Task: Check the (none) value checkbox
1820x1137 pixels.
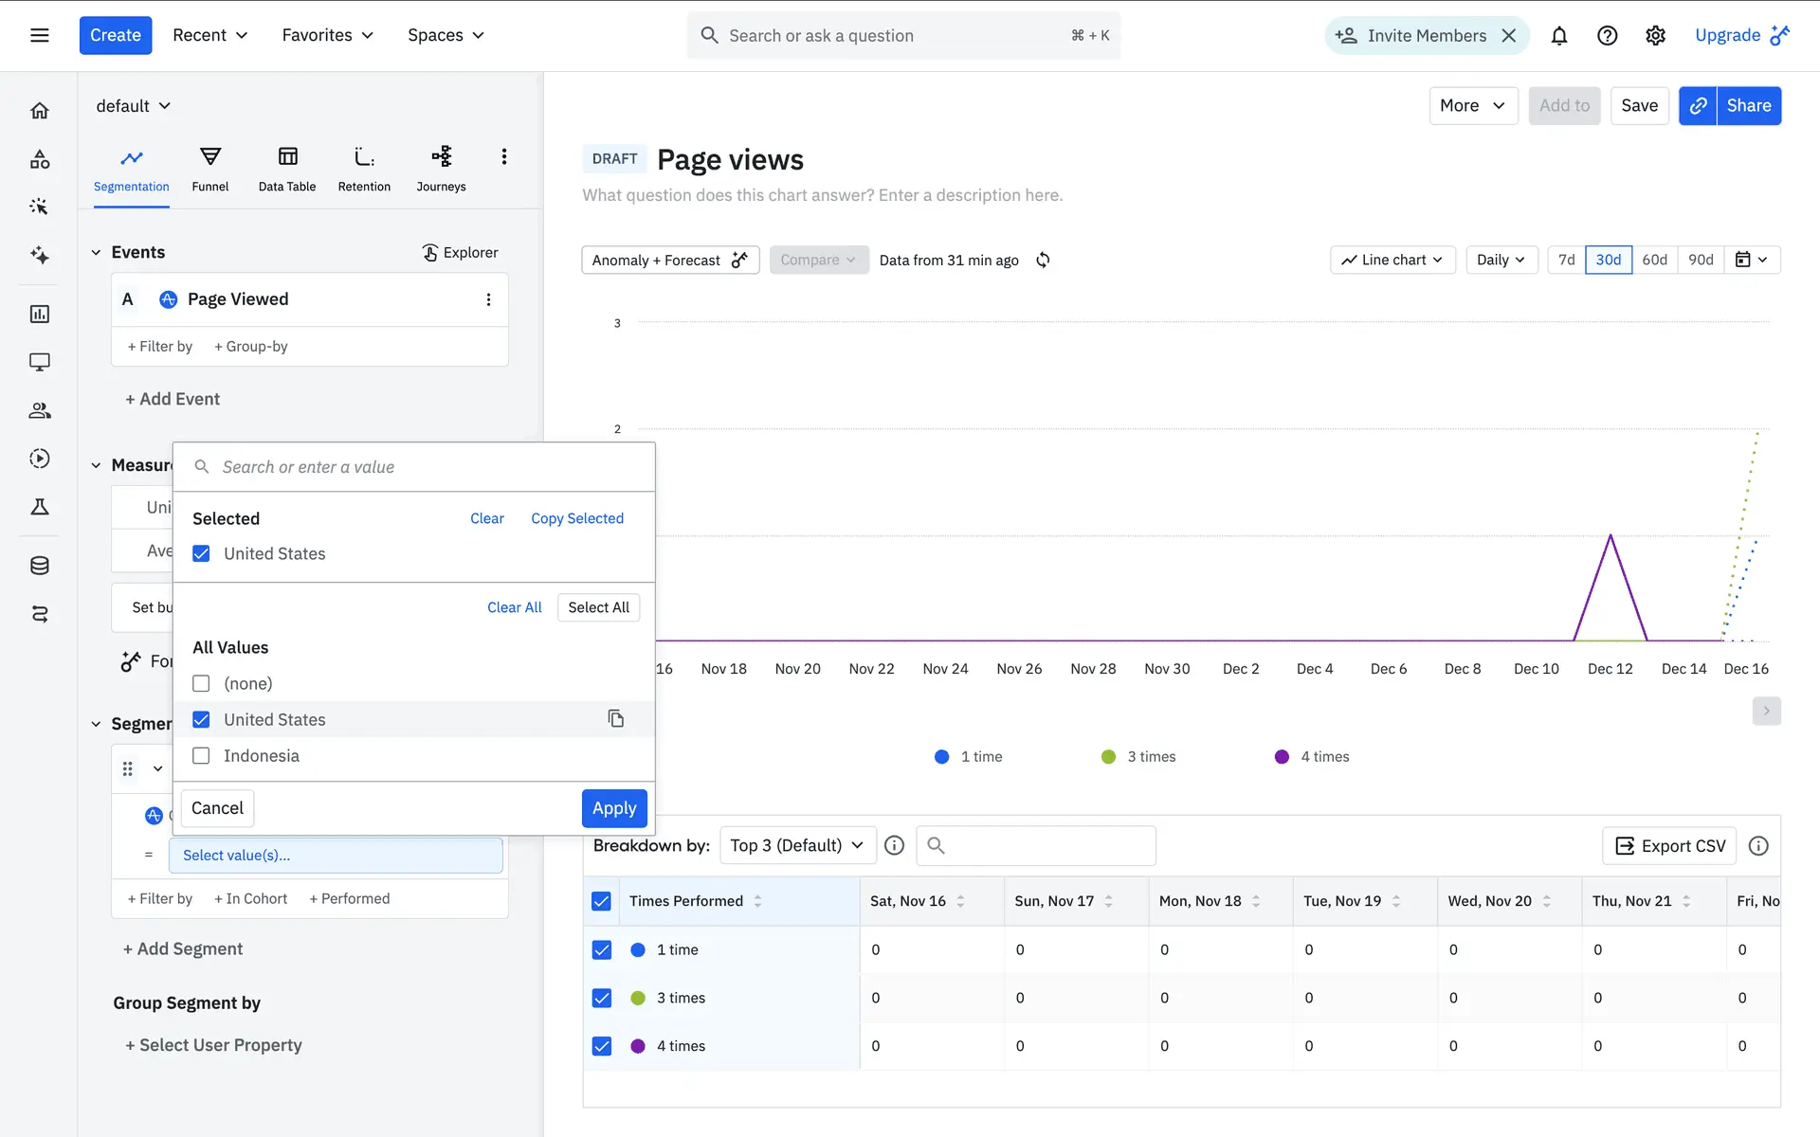Action: tap(201, 683)
